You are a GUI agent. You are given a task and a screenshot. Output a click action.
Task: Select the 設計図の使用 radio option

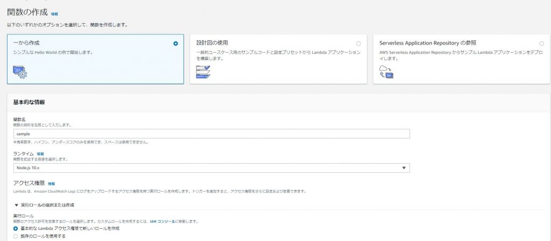pyautogui.click(x=358, y=43)
